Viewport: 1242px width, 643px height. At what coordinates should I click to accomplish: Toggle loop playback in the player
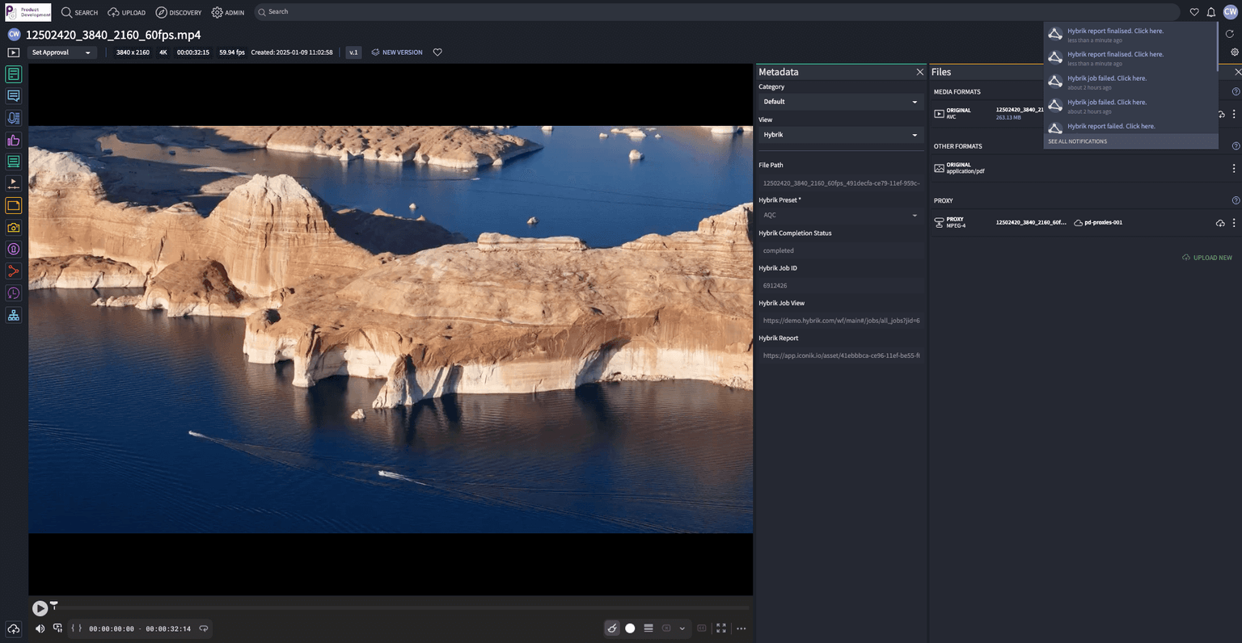[204, 628]
